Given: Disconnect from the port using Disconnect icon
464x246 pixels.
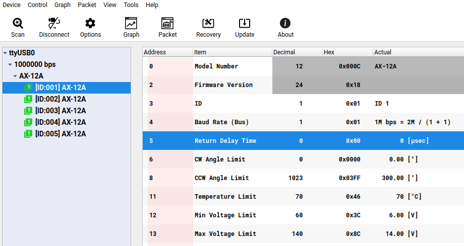Looking at the screenshot, I should [54, 23].
